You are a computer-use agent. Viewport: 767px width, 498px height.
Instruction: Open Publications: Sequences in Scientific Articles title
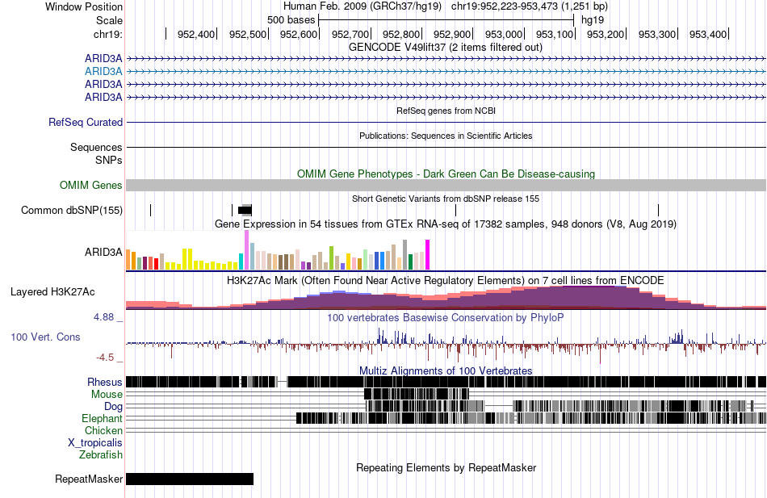click(x=446, y=136)
